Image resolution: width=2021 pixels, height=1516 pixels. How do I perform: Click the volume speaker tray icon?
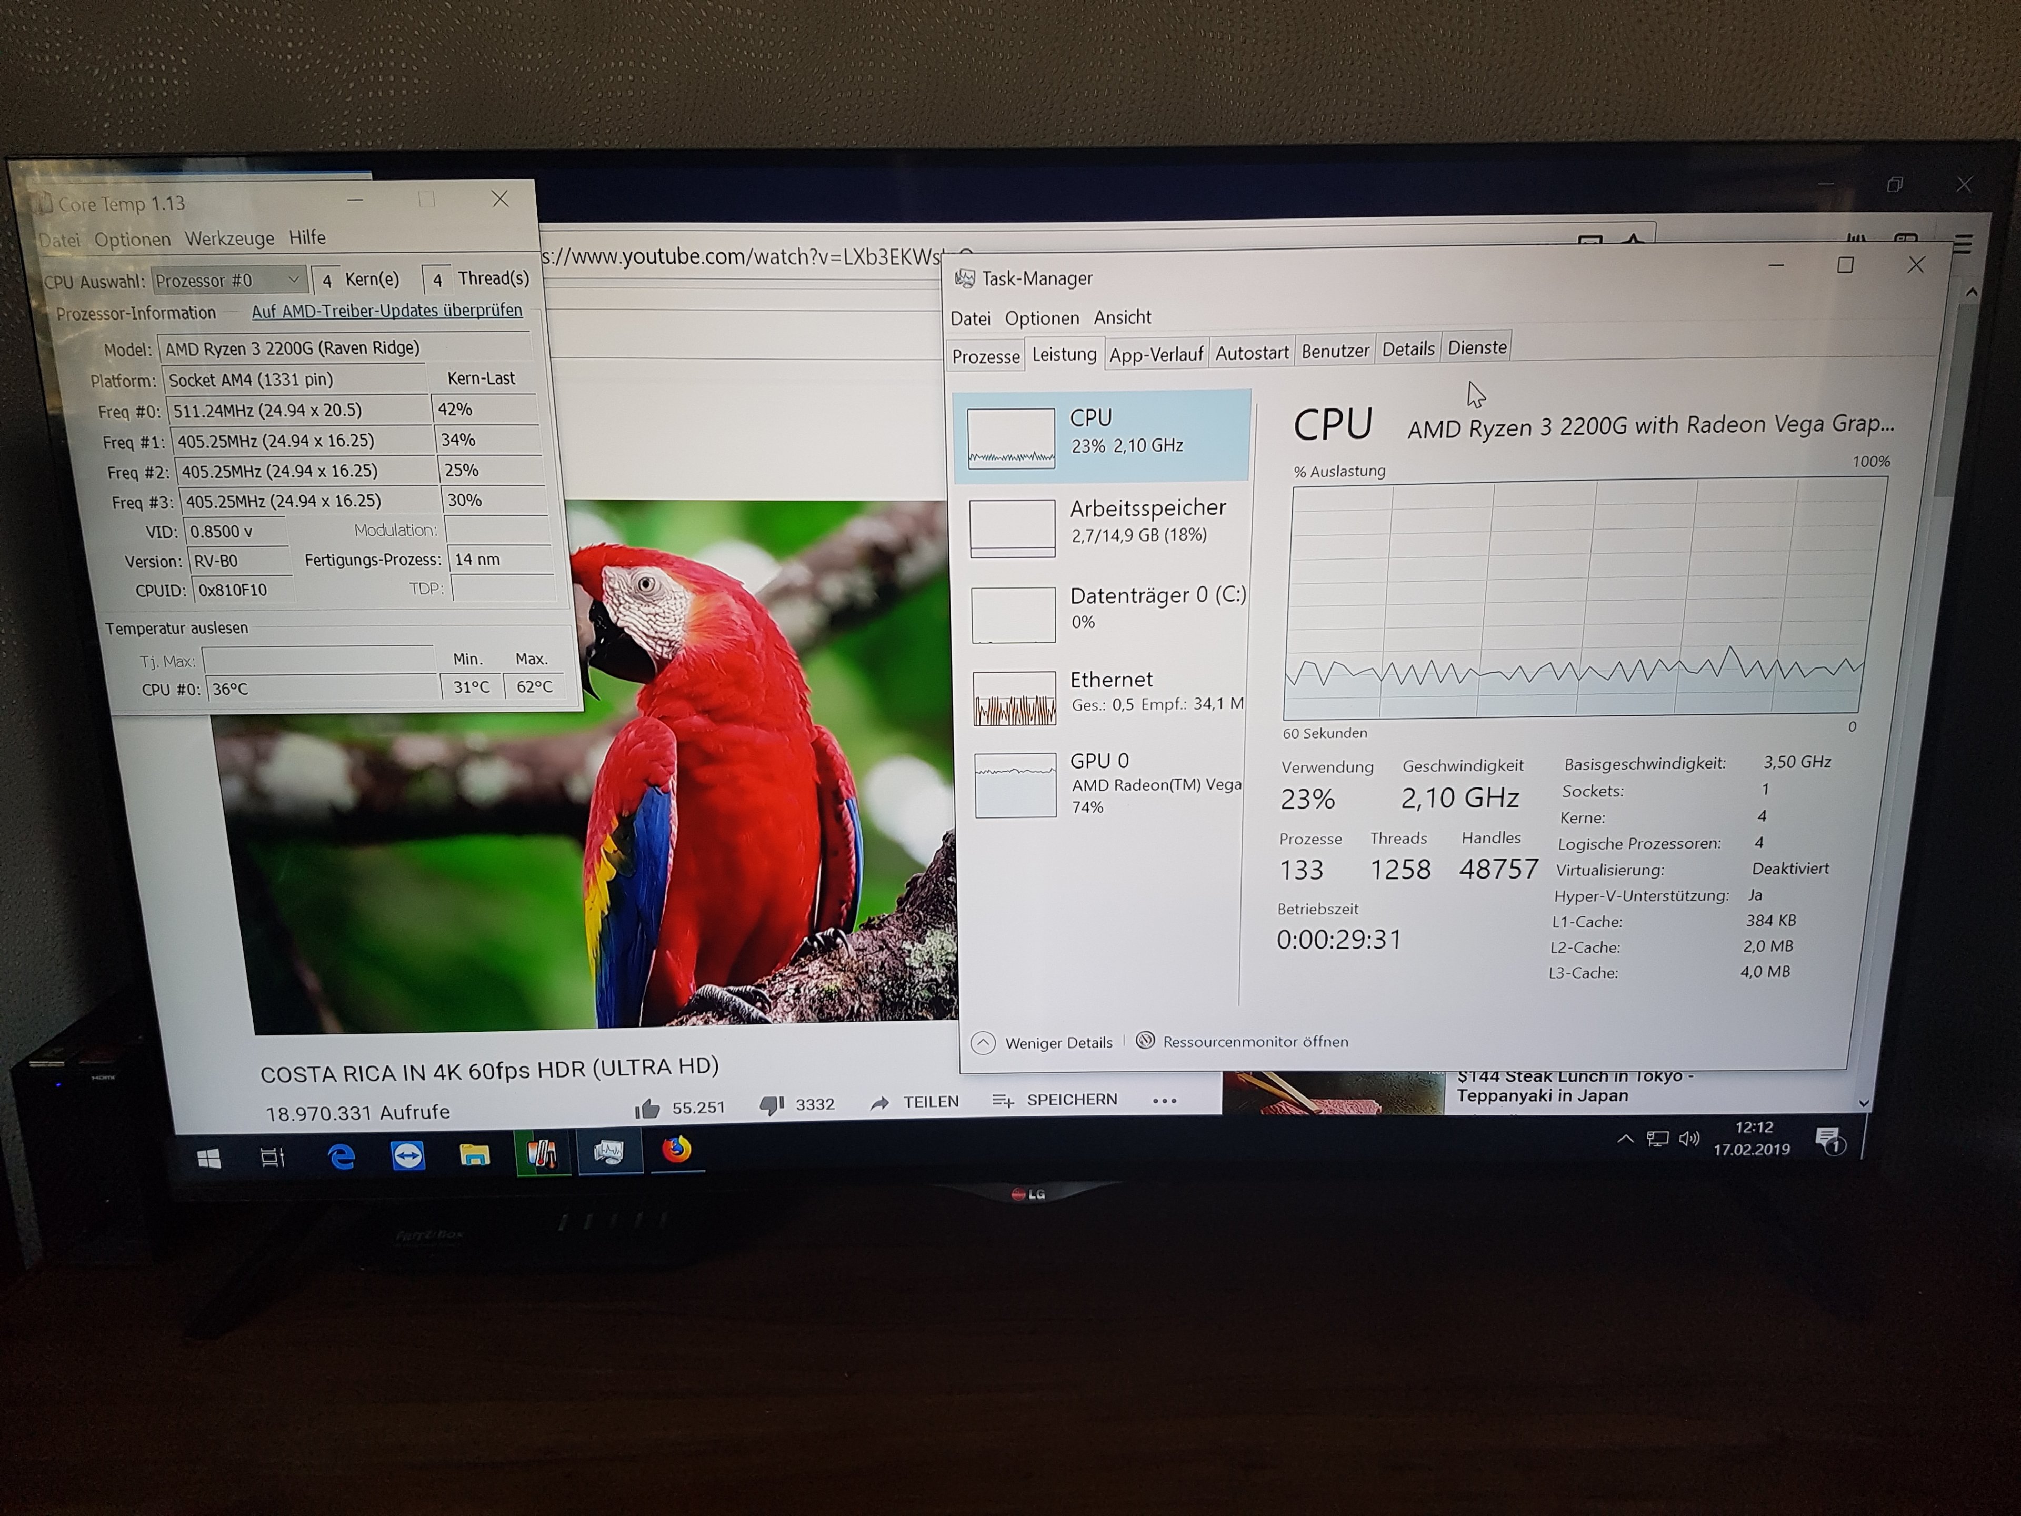click(x=1689, y=1139)
